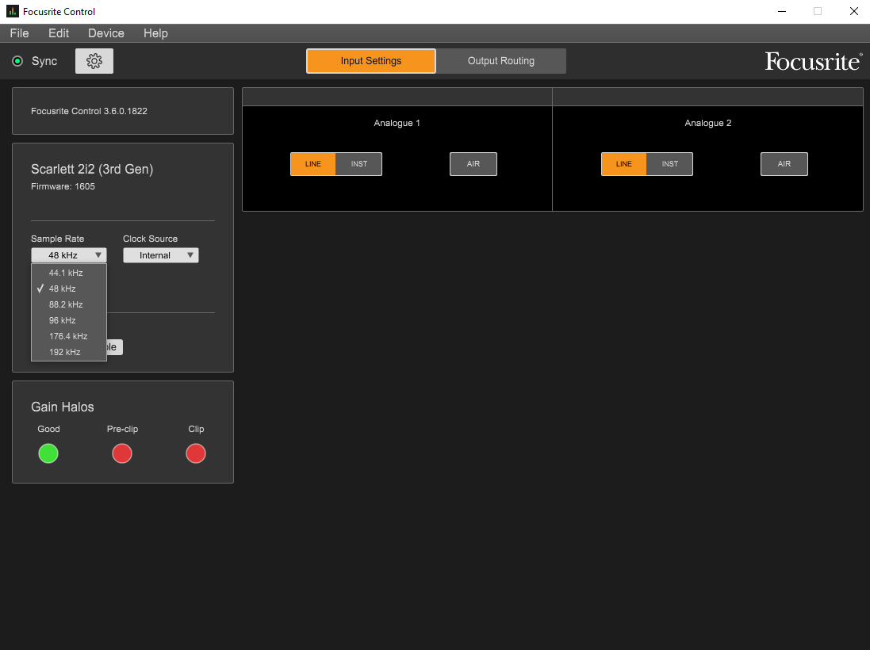This screenshot has height=650, width=870.
Task: Open the Edit menu
Action: [x=58, y=33]
